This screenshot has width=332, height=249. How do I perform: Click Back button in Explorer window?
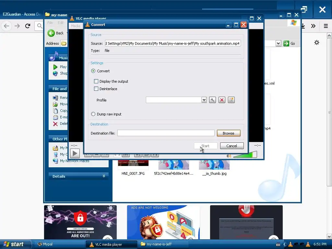pos(55,33)
